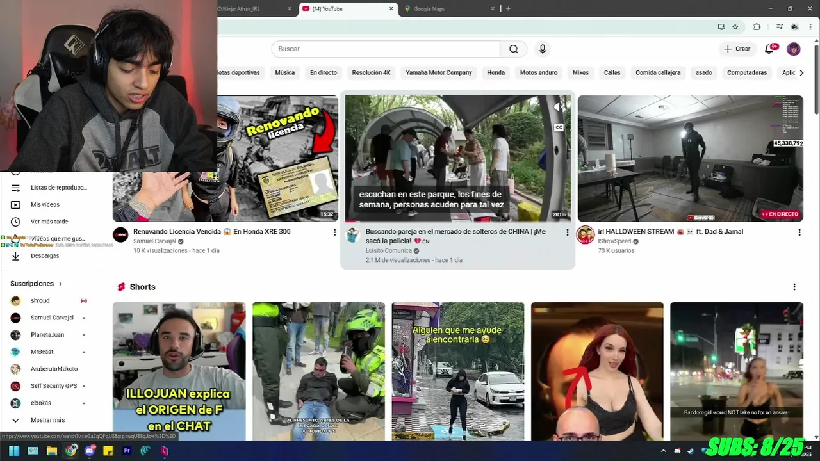Open the Chrome three-dot menu
Screen dimensions: 820x461
tap(810, 27)
